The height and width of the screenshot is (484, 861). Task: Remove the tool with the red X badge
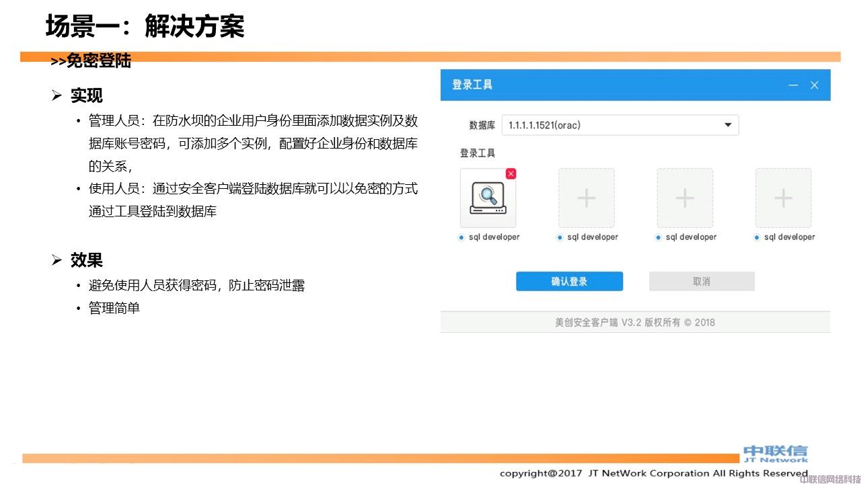click(x=511, y=173)
